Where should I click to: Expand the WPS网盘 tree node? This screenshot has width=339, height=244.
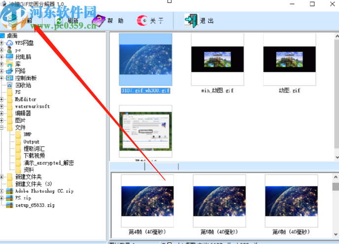point(1,43)
